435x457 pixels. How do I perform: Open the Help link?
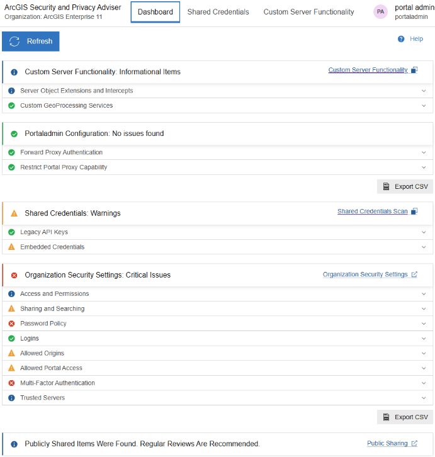(x=416, y=39)
